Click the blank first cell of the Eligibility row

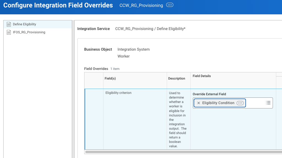(x=94, y=119)
